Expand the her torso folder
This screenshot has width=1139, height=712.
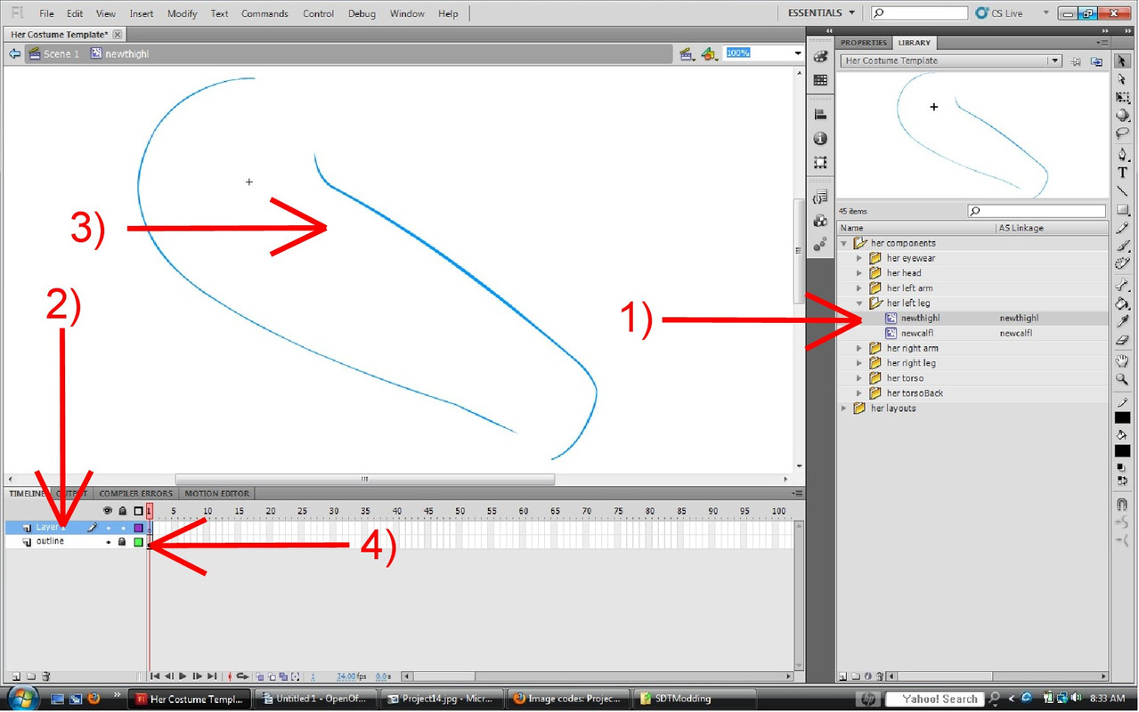click(x=859, y=378)
